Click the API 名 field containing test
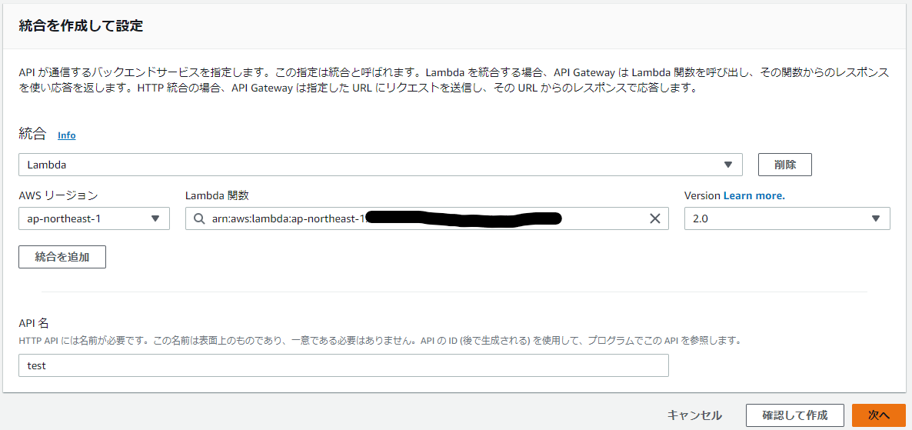912x430 pixels. (344, 365)
